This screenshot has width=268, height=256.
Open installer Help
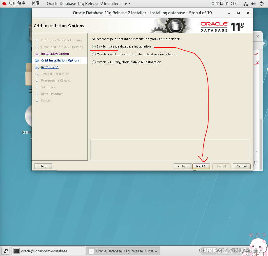[x=43, y=166]
